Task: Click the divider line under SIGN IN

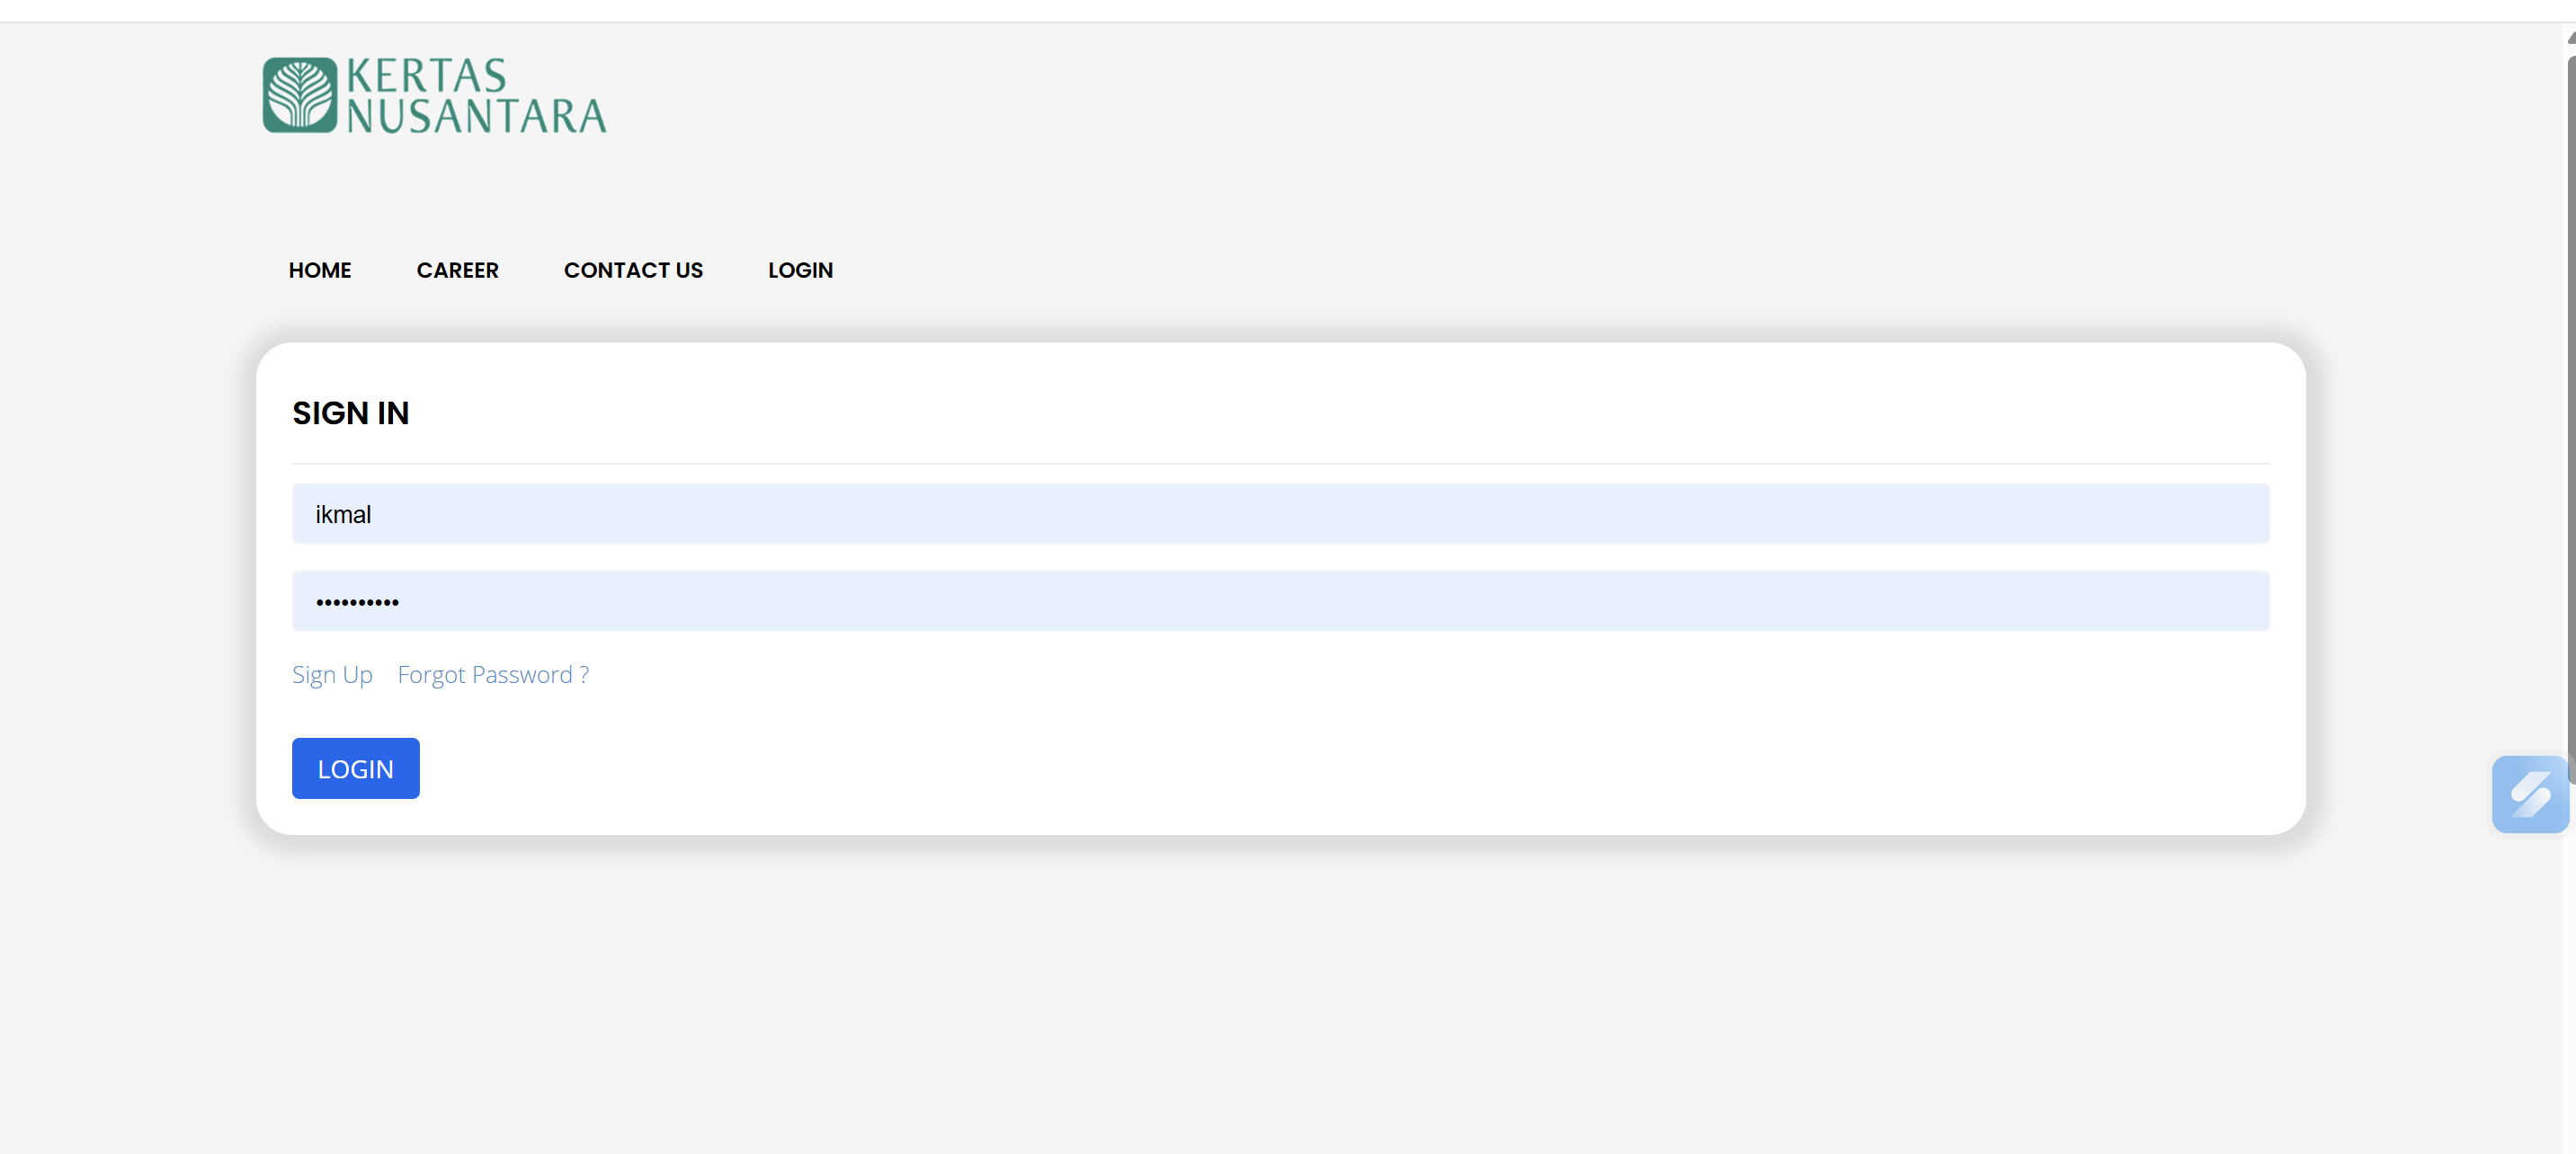Action: point(1280,464)
